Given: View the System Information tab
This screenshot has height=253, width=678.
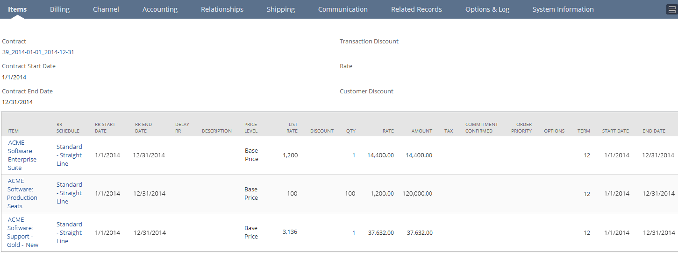Looking at the screenshot, I should click(x=563, y=9).
